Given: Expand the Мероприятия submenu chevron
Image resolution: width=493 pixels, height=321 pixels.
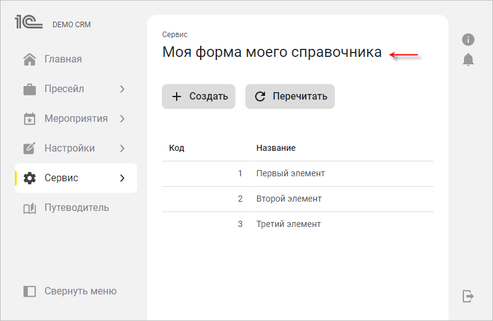Looking at the screenshot, I should point(122,119).
